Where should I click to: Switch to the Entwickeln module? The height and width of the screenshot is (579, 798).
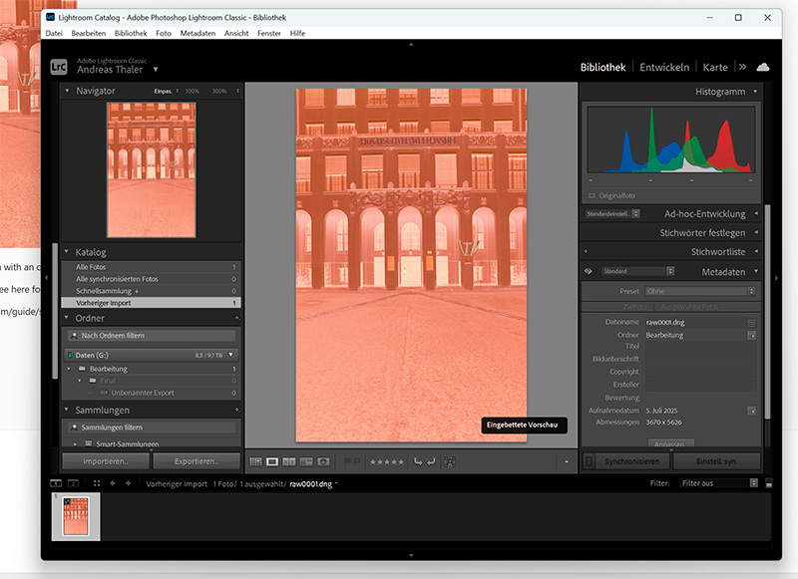click(x=664, y=67)
